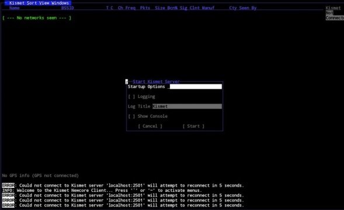Click the No GPS info status line
344x210 pixels.
40,176
